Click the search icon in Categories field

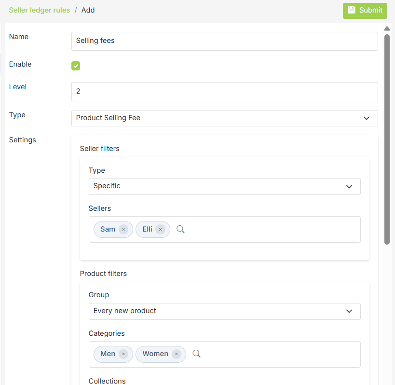(196, 354)
